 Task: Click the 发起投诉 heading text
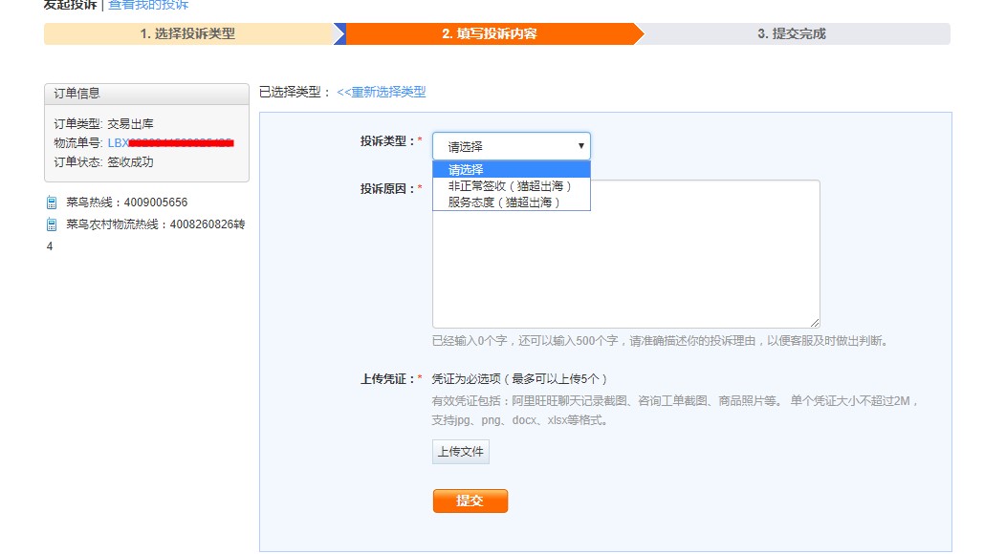click(70, 5)
